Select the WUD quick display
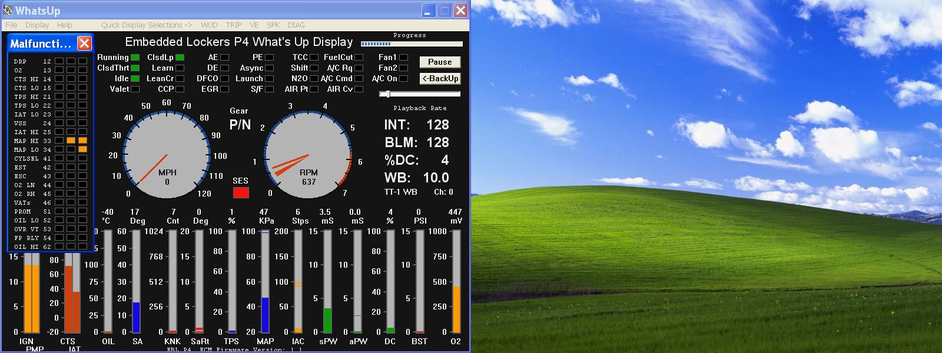This screenshot has height=353, width=942. [x=209, y=25]
